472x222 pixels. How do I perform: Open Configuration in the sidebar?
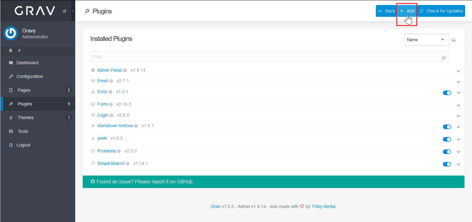37,76
